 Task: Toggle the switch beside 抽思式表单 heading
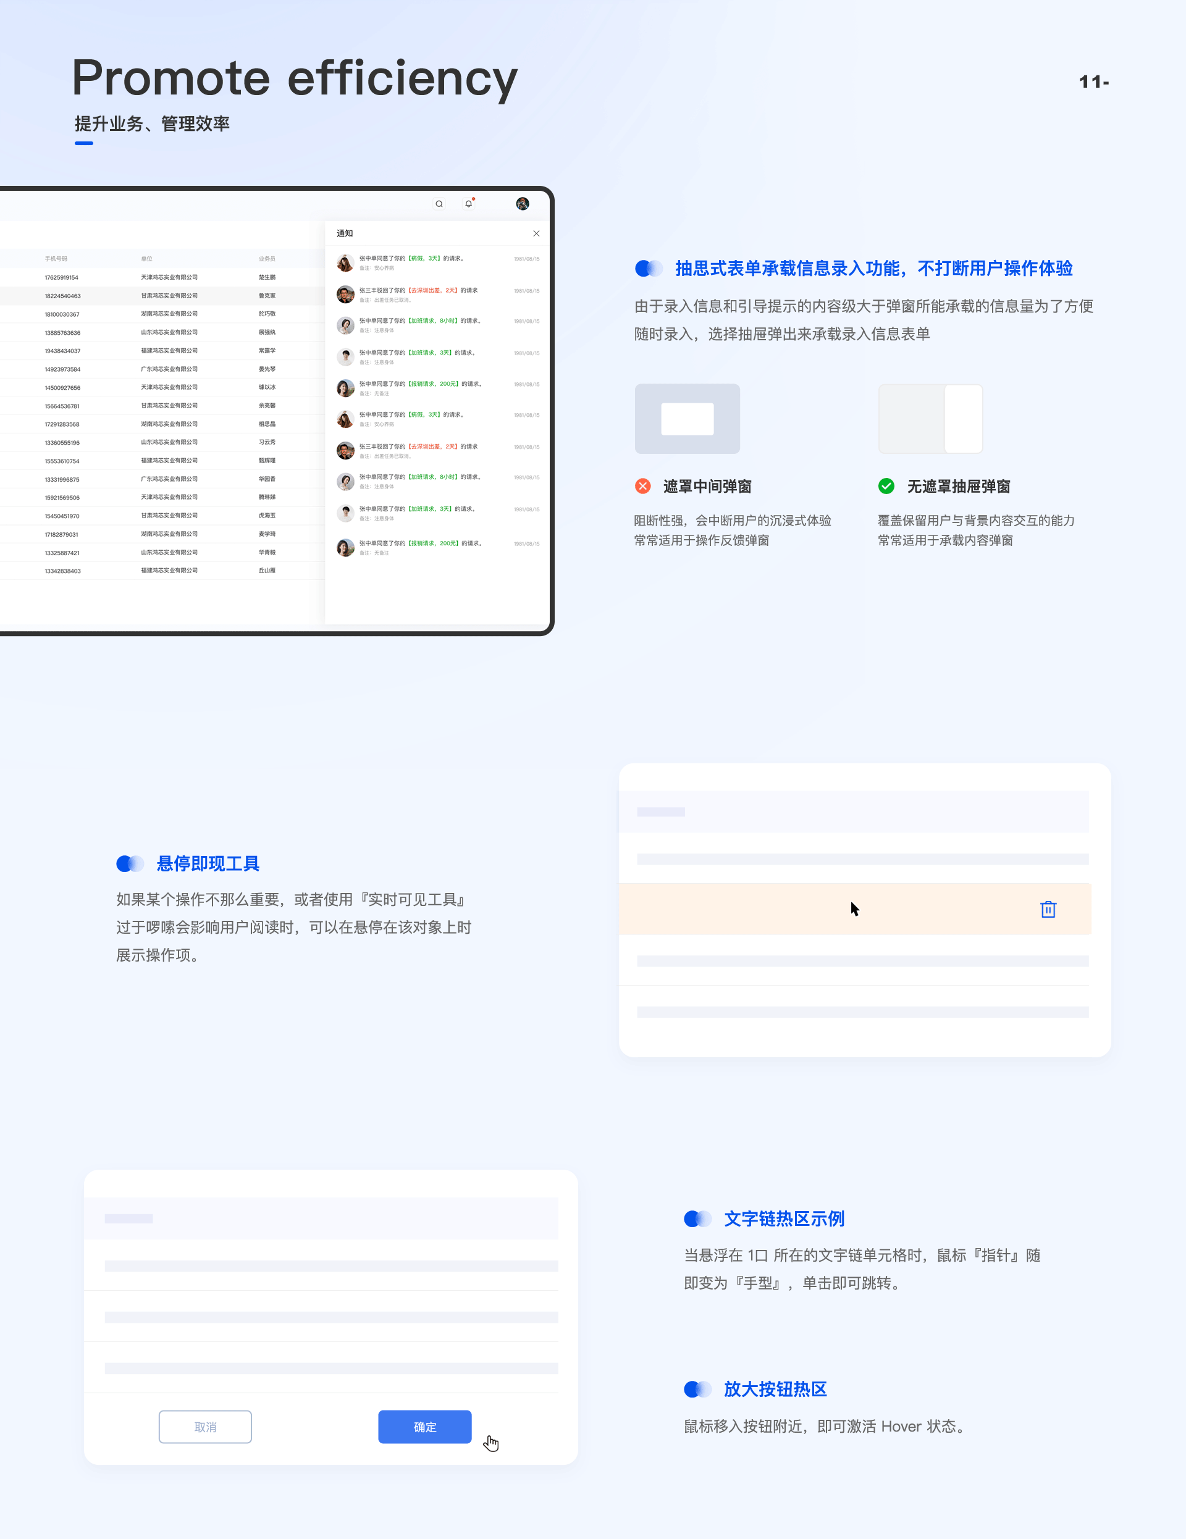coord(649,269)
